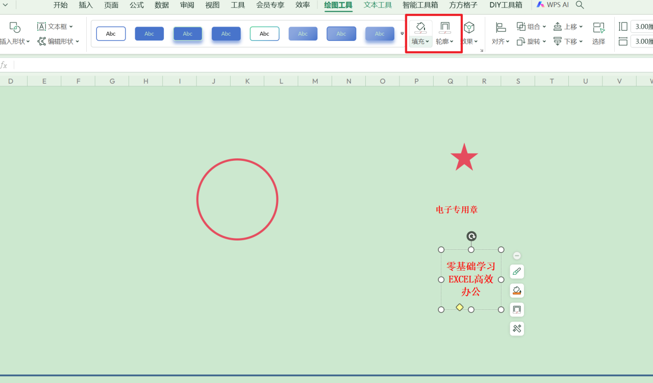Click the 旋转 rotate icon
The width and height of the screenshot is (653, 383).
[521, 41]
